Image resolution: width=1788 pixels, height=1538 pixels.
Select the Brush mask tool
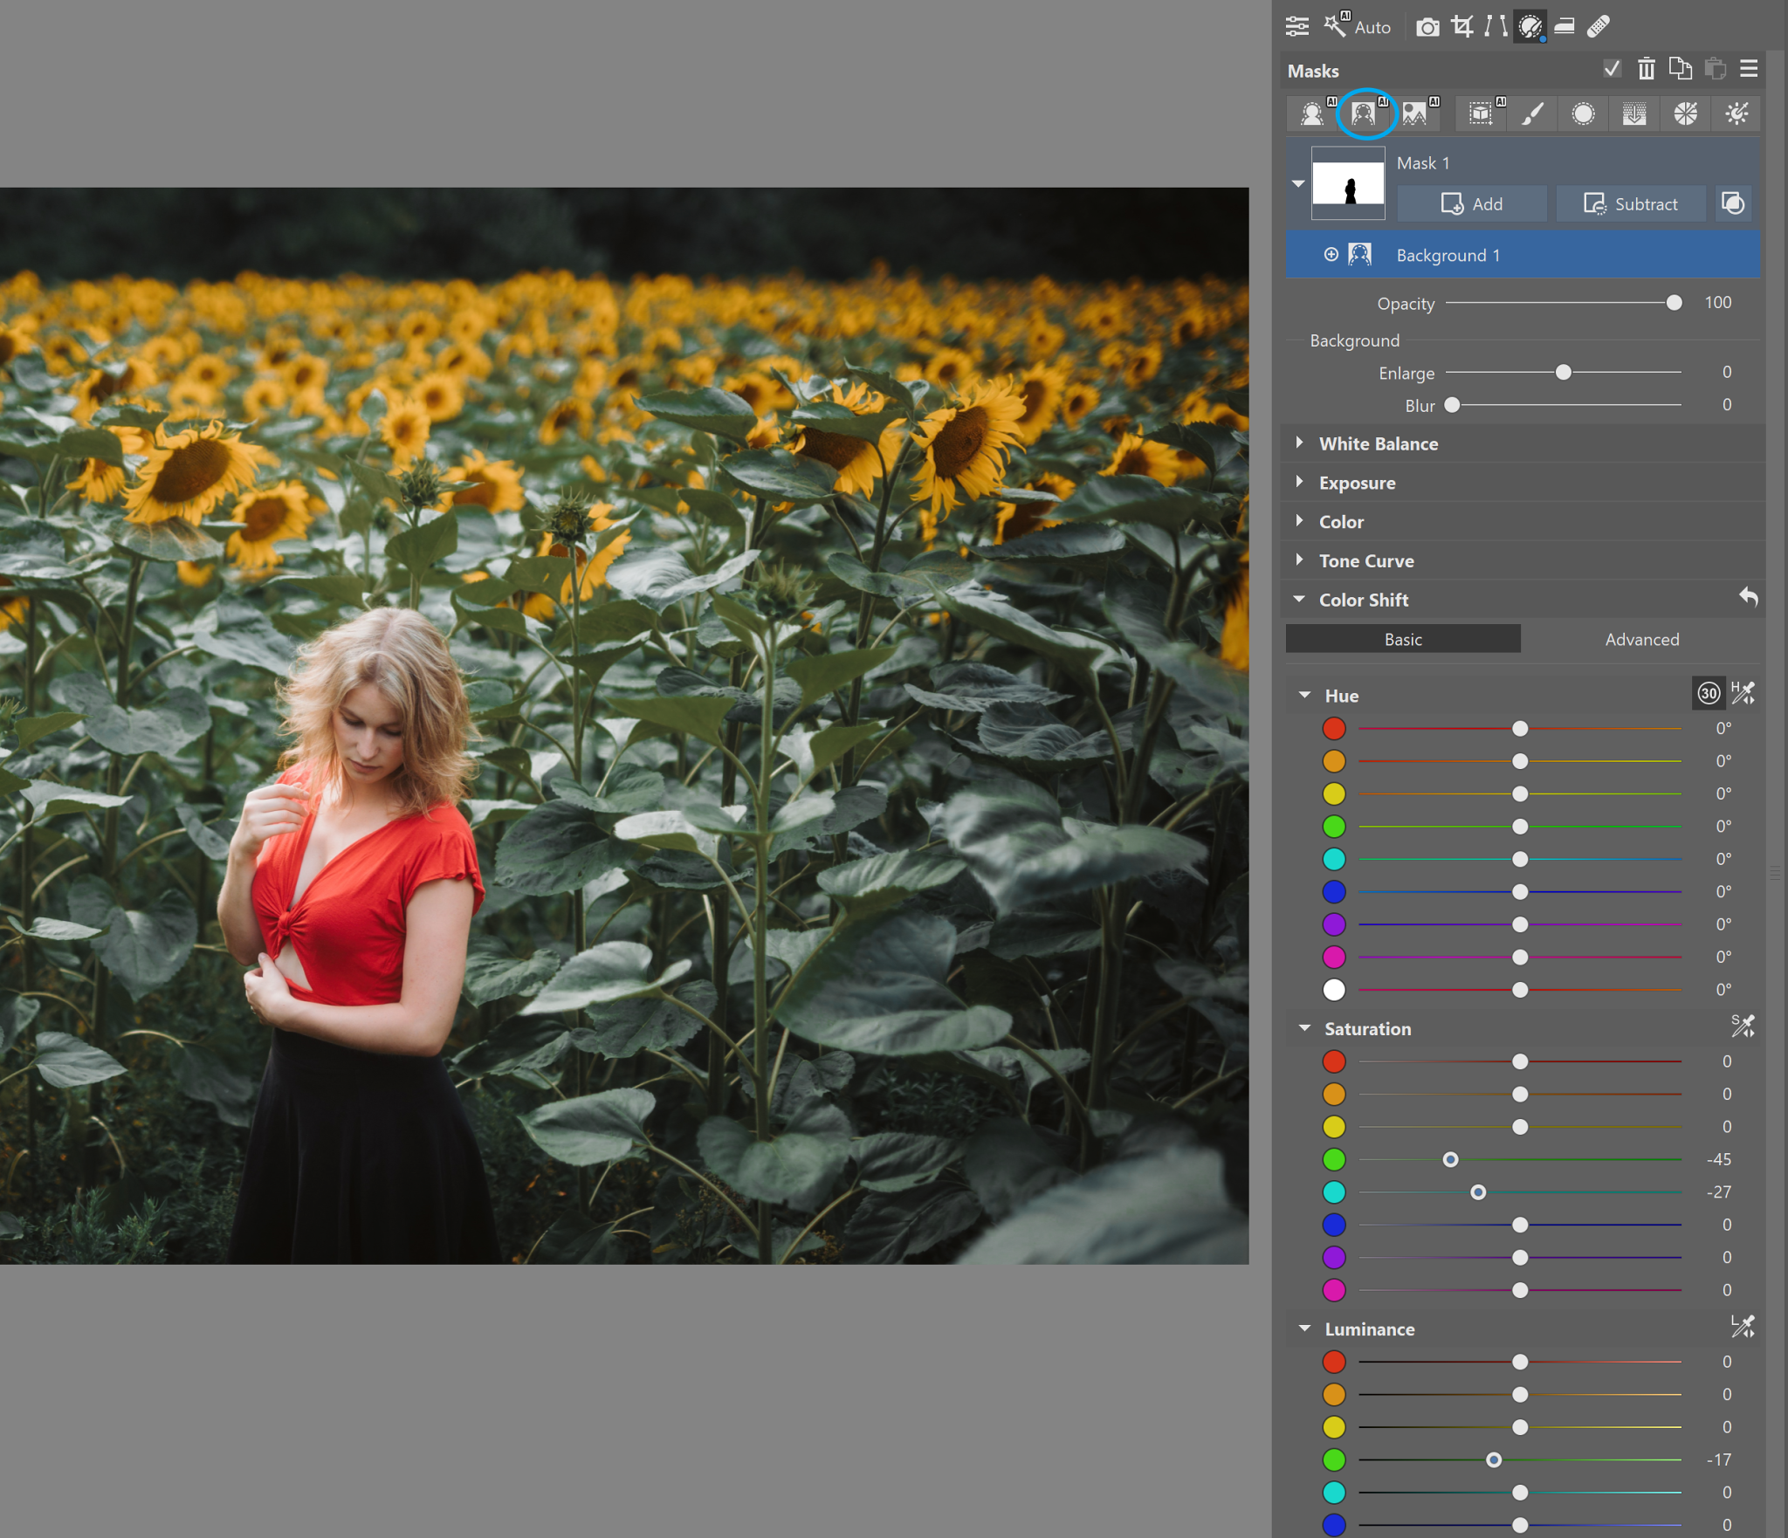(1532, 114)
